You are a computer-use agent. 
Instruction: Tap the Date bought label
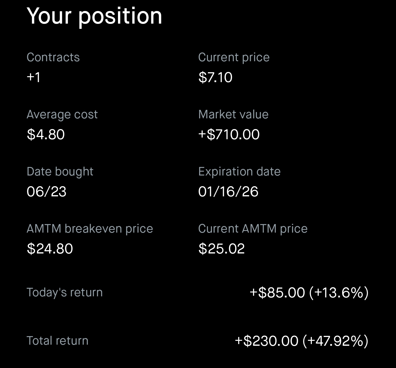point(60,171)
